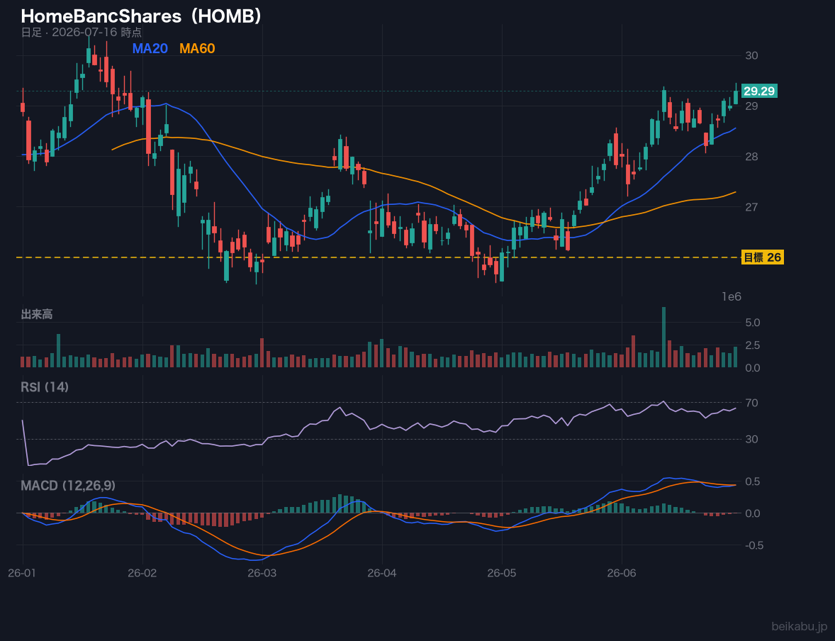
Task: Click the tallest volume bar in June
Action: (x=663, y=338)
